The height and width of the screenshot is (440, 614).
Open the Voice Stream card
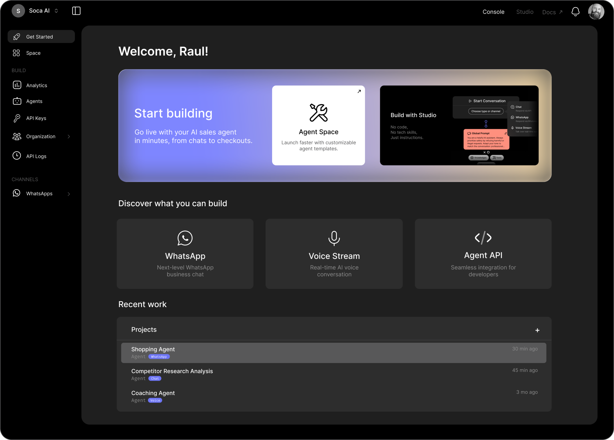click(x=334, y=254)
